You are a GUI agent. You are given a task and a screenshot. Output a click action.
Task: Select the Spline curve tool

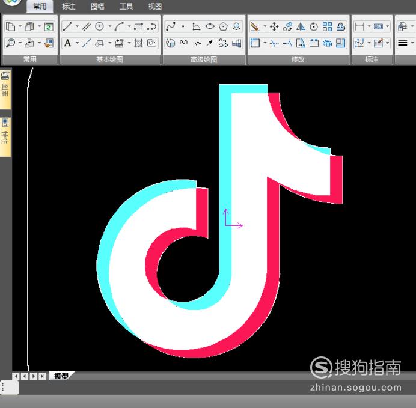170,26
